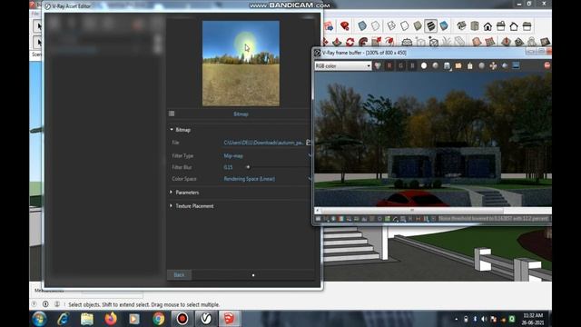
Task: Click the red circular arrows V-Ray icon
Action: click(x=350, y=42)
